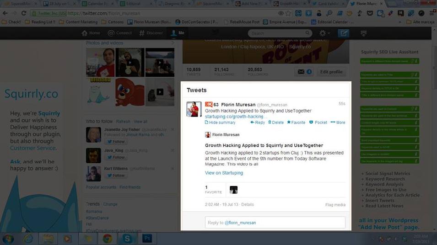This screenshot has width=437, height=245.
Task: Launch Internet Explorer from taskbar
Action: tap(28, 239)
